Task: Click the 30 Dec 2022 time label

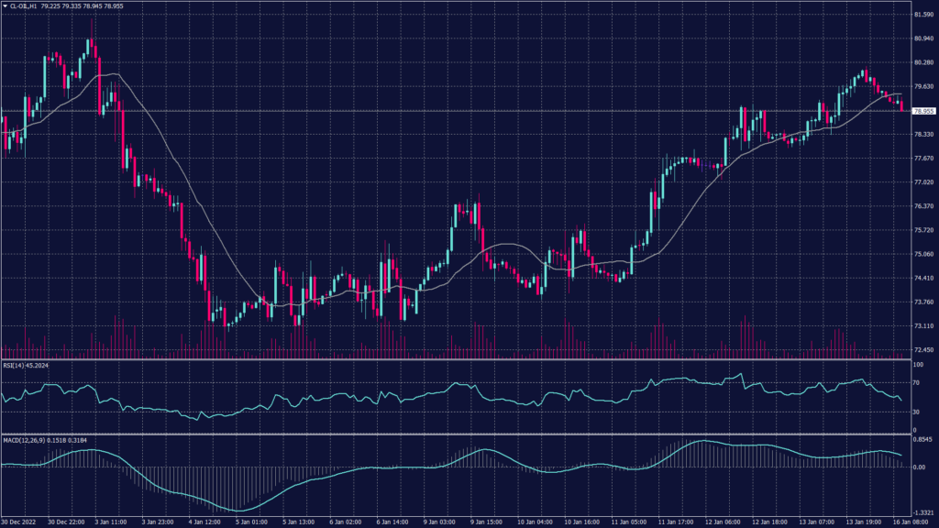Action: pos(20,522)
